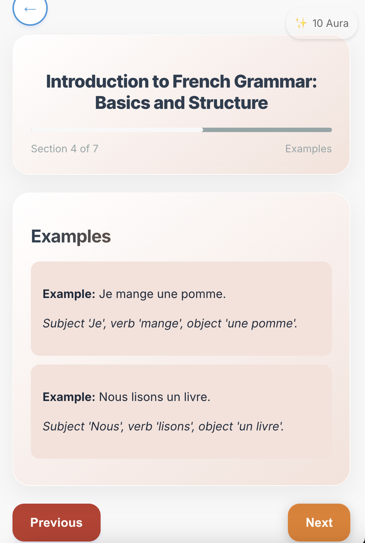This screenshot has height=543, width=365.
Task: Click the bold 'Examples' section heading
Action: (x=71, y=236)
